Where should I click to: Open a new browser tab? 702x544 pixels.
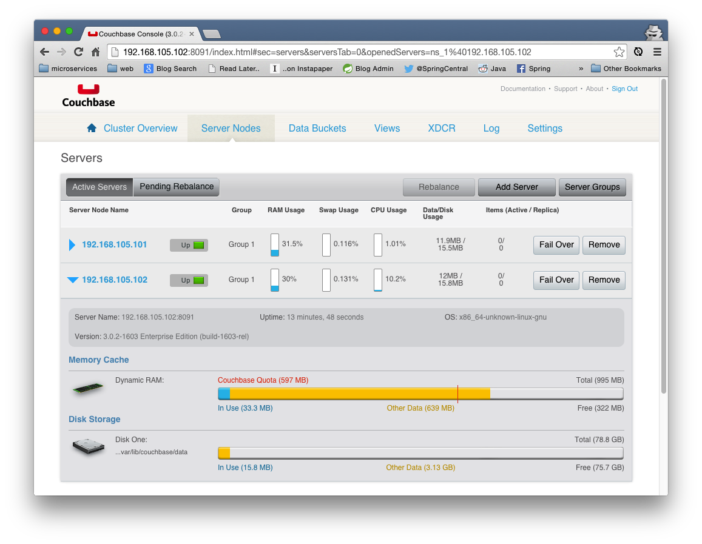[x=211, y=34]
